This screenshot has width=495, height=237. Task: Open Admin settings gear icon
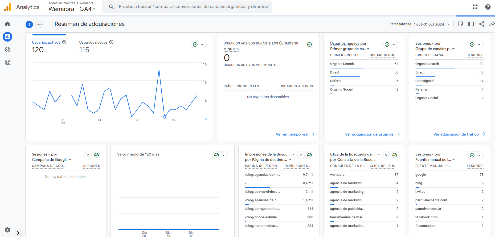pyautogui.click(x=7, y=230)
